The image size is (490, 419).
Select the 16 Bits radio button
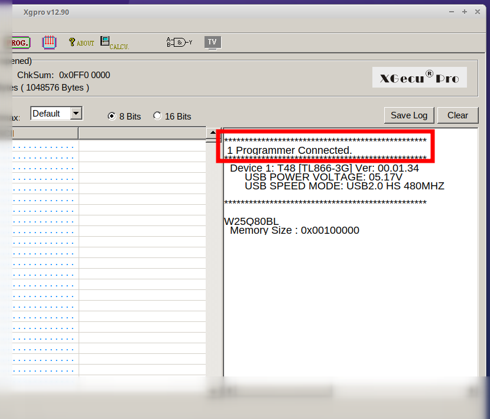[157, 116]
